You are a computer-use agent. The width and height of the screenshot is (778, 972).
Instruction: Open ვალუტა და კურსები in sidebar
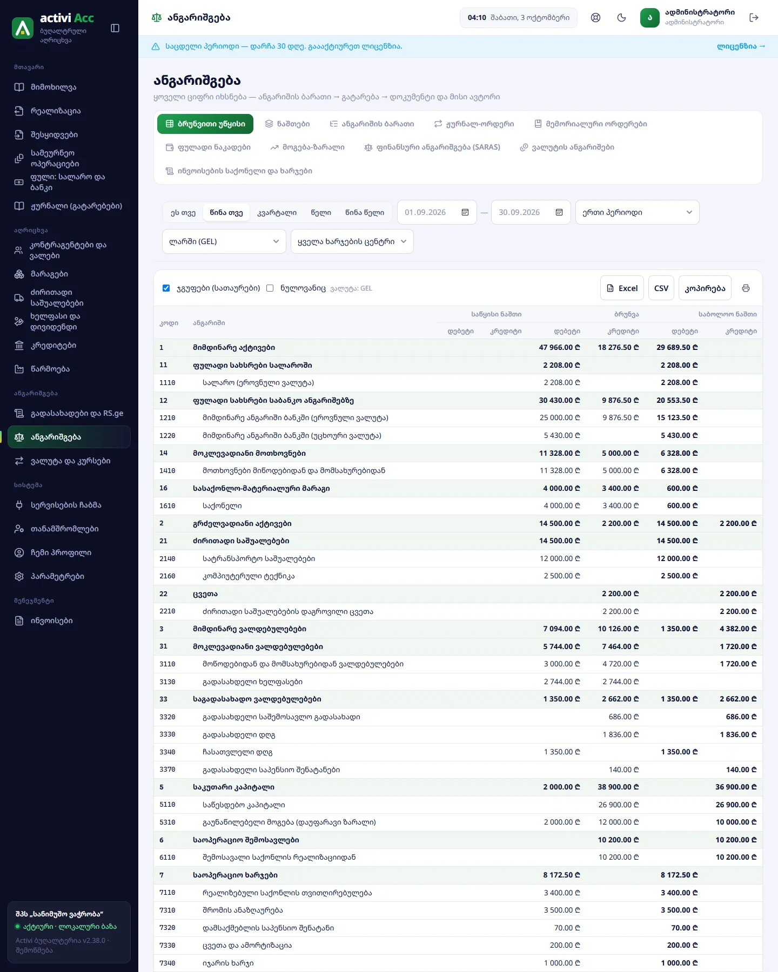[69, 461]
